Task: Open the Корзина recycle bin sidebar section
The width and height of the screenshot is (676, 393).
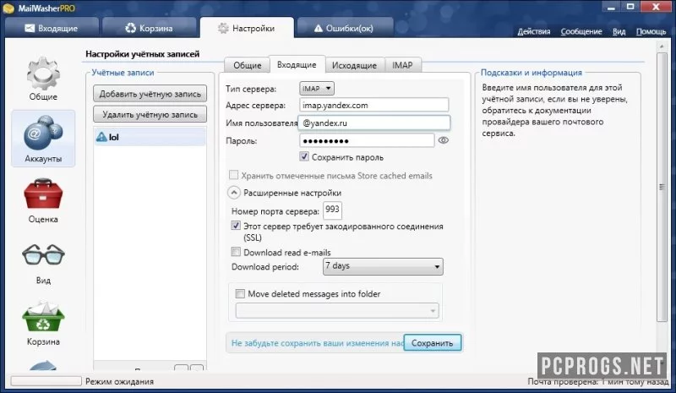Action: pos(43,324)
